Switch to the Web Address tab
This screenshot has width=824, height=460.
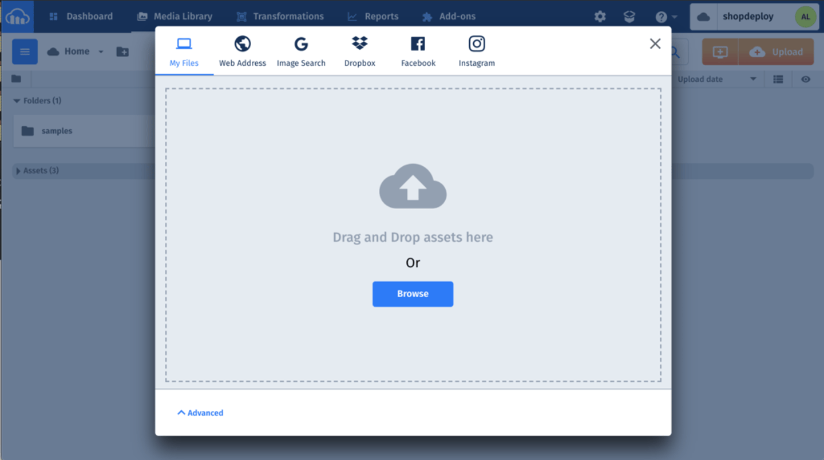[x=242, y=50]
